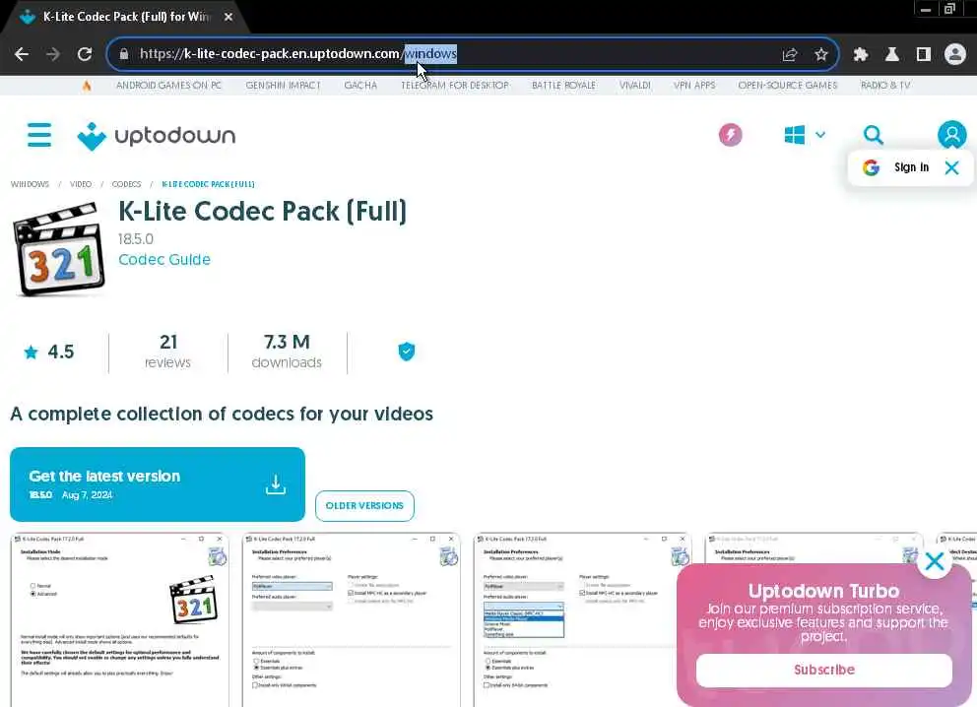Bookmark this page with the star icon
The width and height of the screenshot is (977, 707).
coord(821,54)
